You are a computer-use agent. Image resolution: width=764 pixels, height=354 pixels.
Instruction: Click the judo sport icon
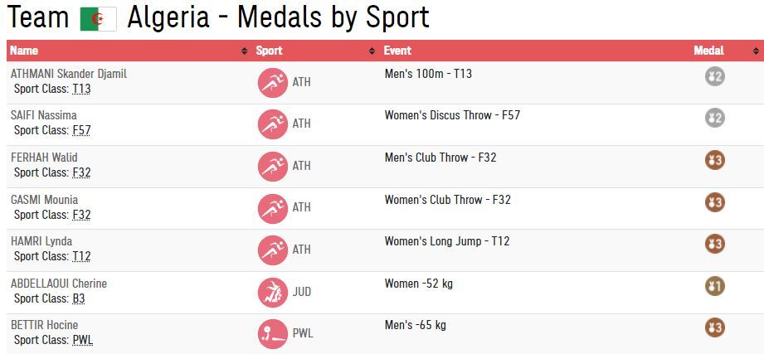[x=272, y=292]
